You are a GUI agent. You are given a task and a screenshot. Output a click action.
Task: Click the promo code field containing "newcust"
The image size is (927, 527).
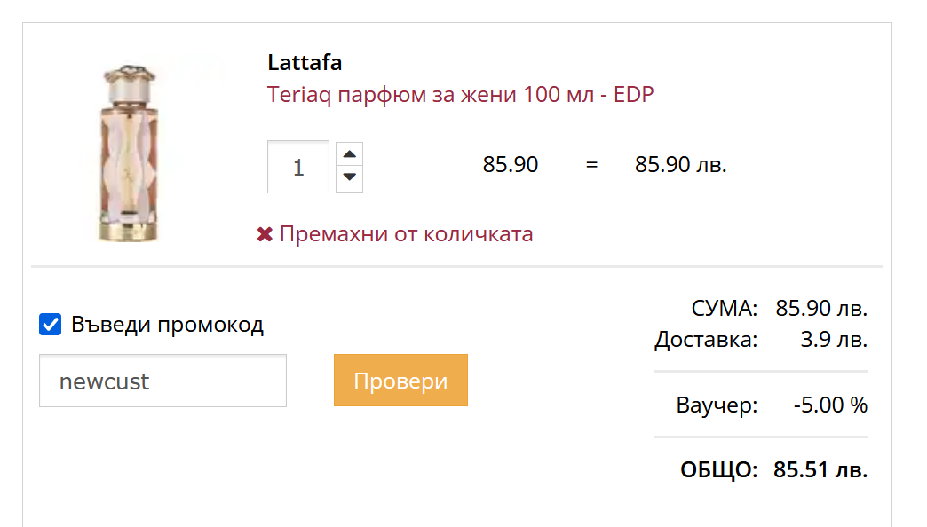[162, 381]
